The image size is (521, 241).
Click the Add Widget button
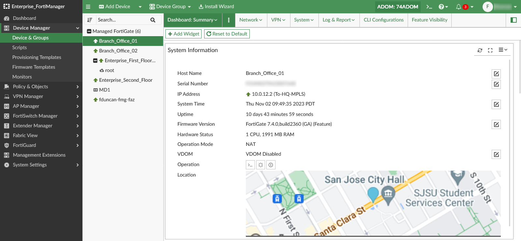click(183, 34)
